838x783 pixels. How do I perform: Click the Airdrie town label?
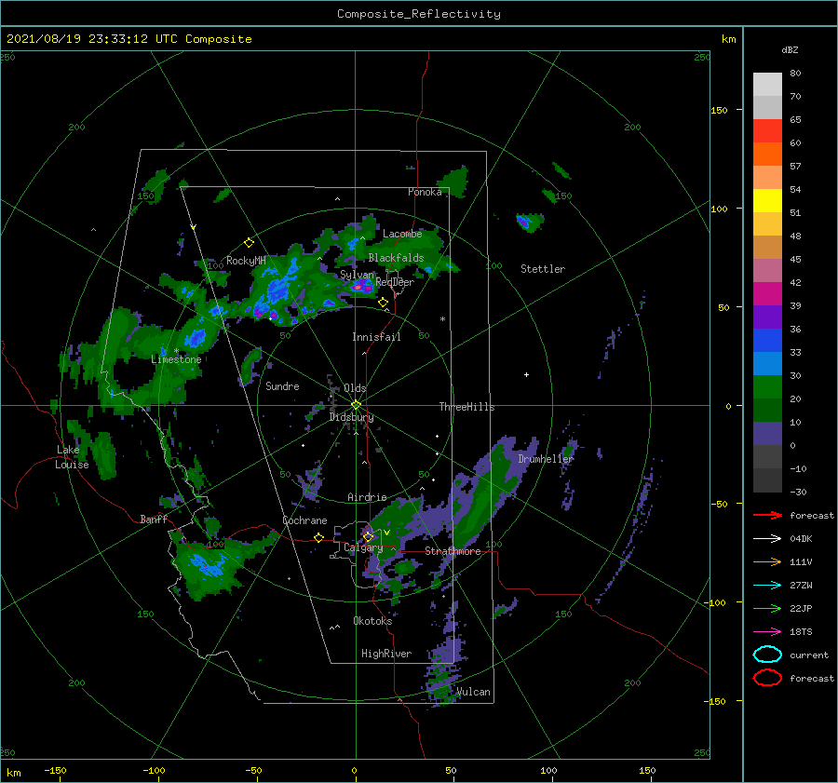367,497
